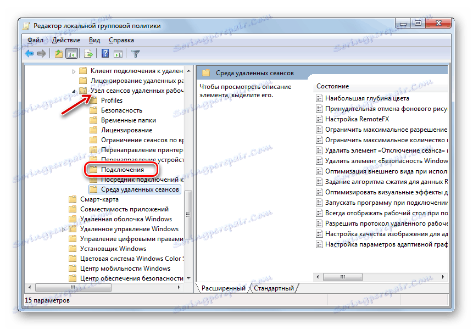This screenshot has width=473, height=330.
Task: Click the policy editor title bar icon
Action: point(26,26)
